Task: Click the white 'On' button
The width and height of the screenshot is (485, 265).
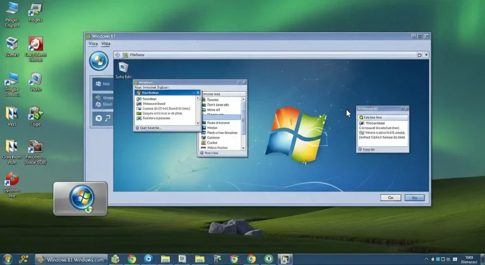Action: [390, 198]
